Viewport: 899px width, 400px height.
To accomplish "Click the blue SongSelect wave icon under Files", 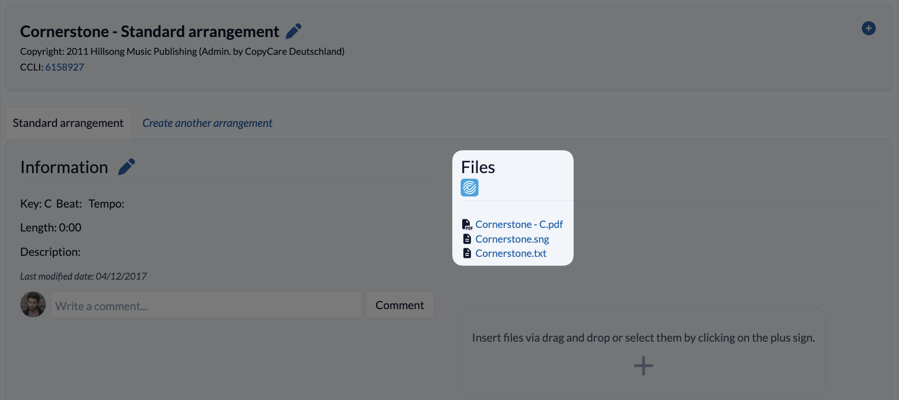I will [x=469, y=188].
